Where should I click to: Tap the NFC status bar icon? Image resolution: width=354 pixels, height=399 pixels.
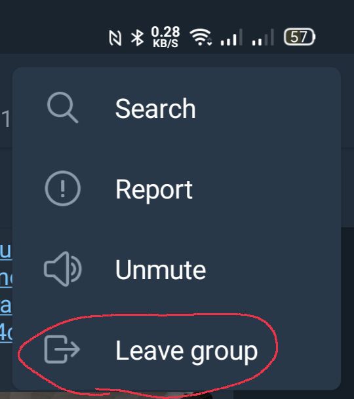click(x=115, y=38)
